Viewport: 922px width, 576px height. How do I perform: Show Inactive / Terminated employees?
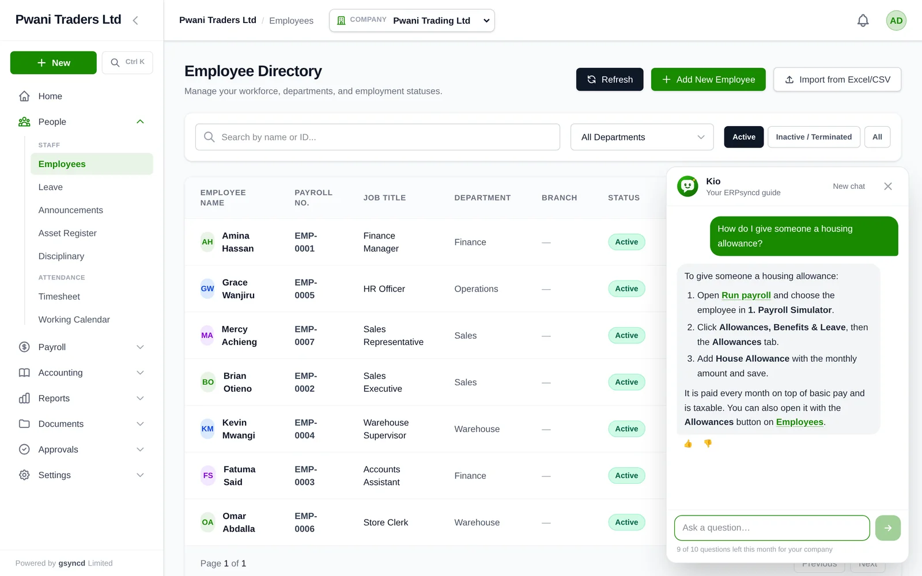tap(814, 137)
